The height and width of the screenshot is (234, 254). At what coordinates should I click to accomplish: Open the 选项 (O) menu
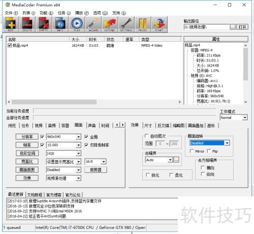pyautogui.click(x=101, y=13)
